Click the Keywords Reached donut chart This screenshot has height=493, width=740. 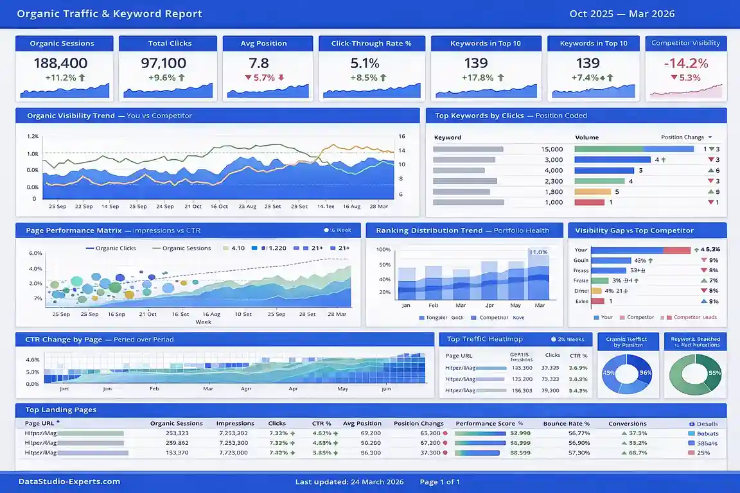pos(695,372)
